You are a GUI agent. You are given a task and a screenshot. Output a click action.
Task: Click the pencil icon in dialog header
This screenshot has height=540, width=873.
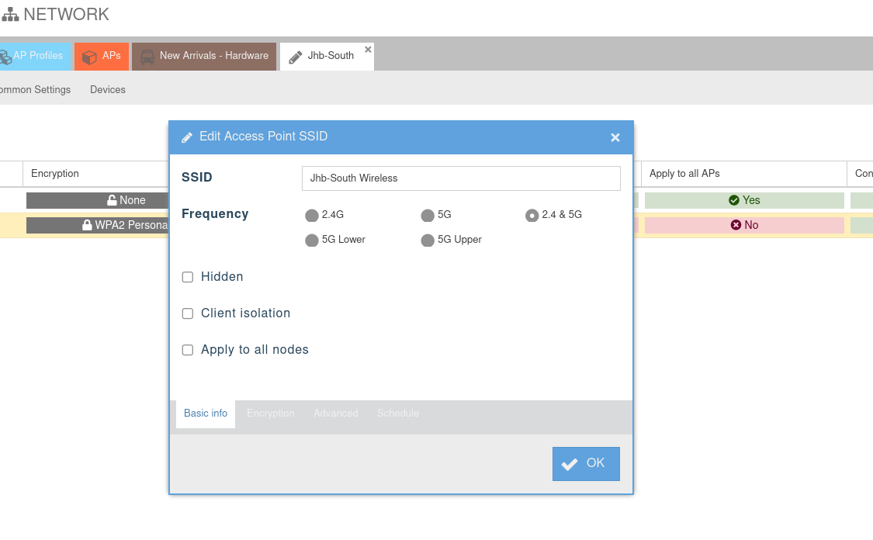(186, 137)
